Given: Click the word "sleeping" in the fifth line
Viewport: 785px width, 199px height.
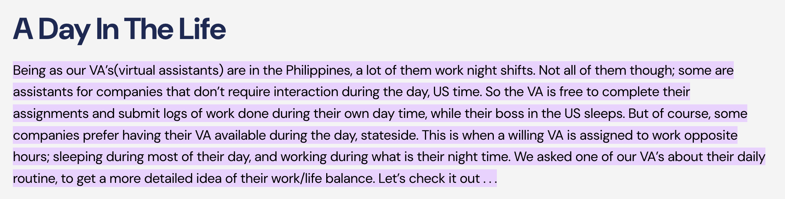Looking at the screenshot, I should click(78, 157).
